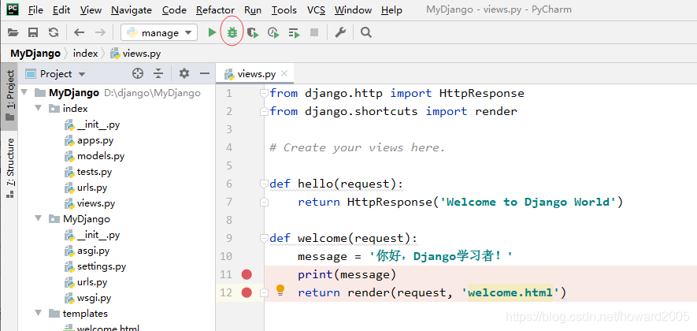697x331 pixels.
Task: Open Project panel gear options
Action: [x=184, y=74]
